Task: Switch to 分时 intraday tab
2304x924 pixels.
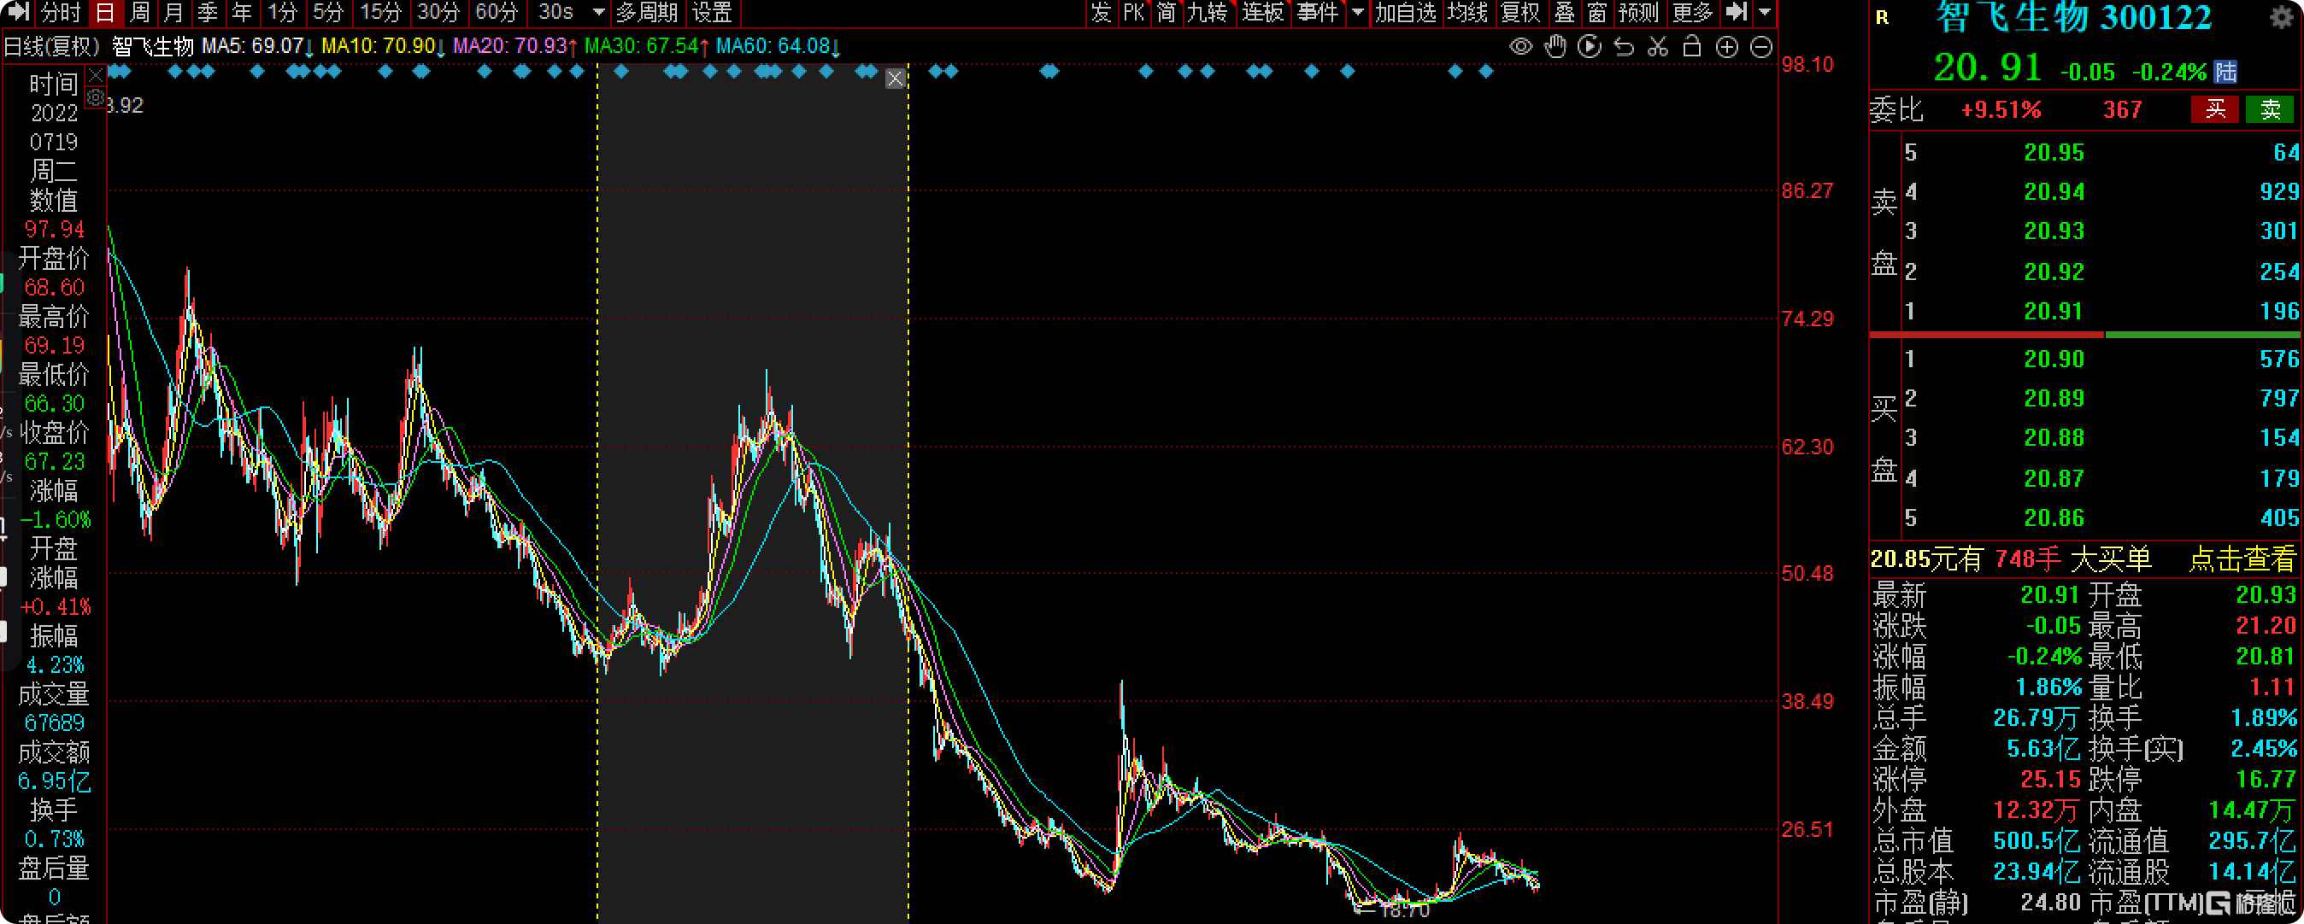Action: coord(61,13)
